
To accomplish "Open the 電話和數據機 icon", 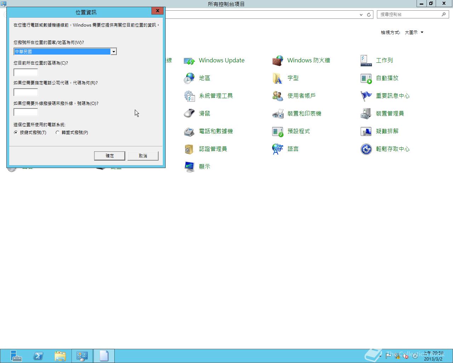I will [x=189, y=132].
